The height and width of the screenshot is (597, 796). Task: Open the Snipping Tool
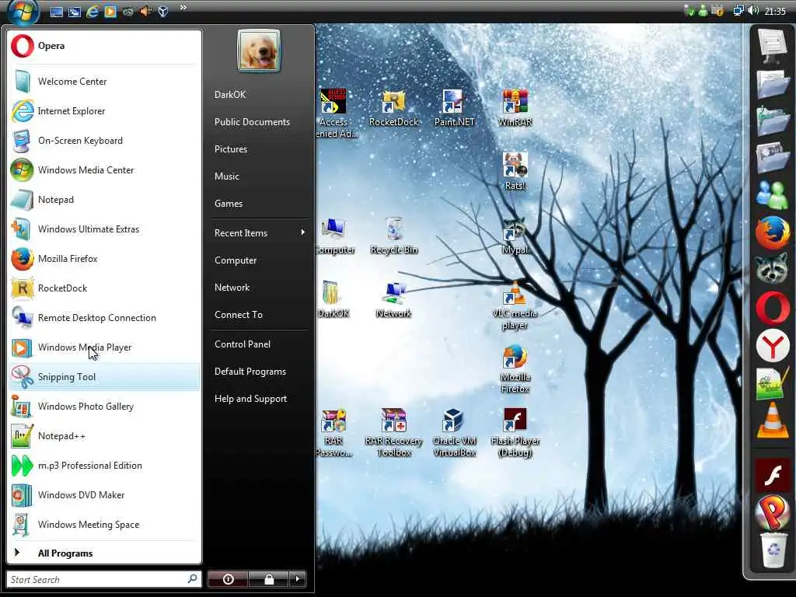tap(104, 377)
